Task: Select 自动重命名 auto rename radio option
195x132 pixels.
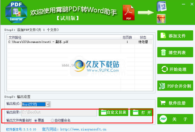Action: pos(52,120)
